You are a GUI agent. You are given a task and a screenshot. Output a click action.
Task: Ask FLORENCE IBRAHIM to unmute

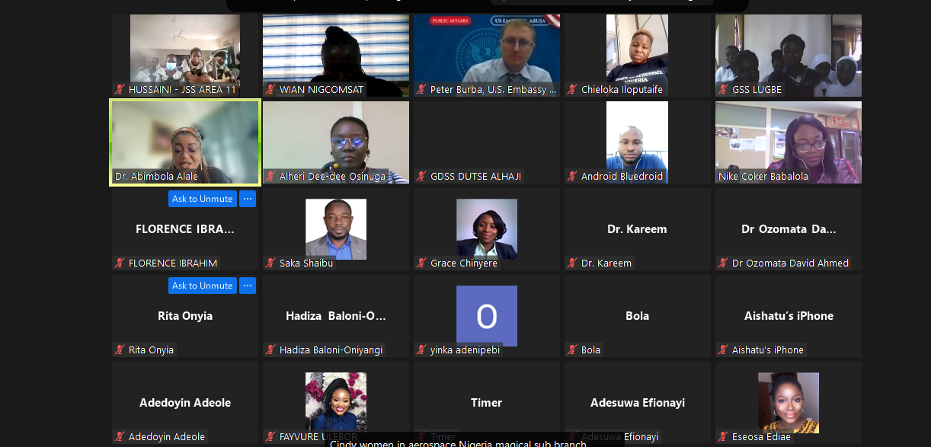tap(203, 199)
